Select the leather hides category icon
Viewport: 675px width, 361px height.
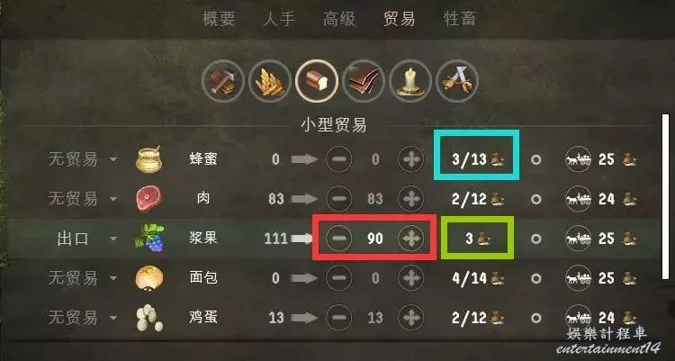click(x=364, y=81)
